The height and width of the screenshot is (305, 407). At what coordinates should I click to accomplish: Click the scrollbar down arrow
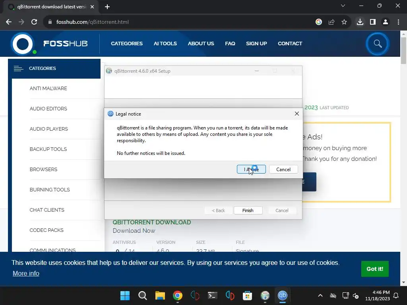click(403, 282)
